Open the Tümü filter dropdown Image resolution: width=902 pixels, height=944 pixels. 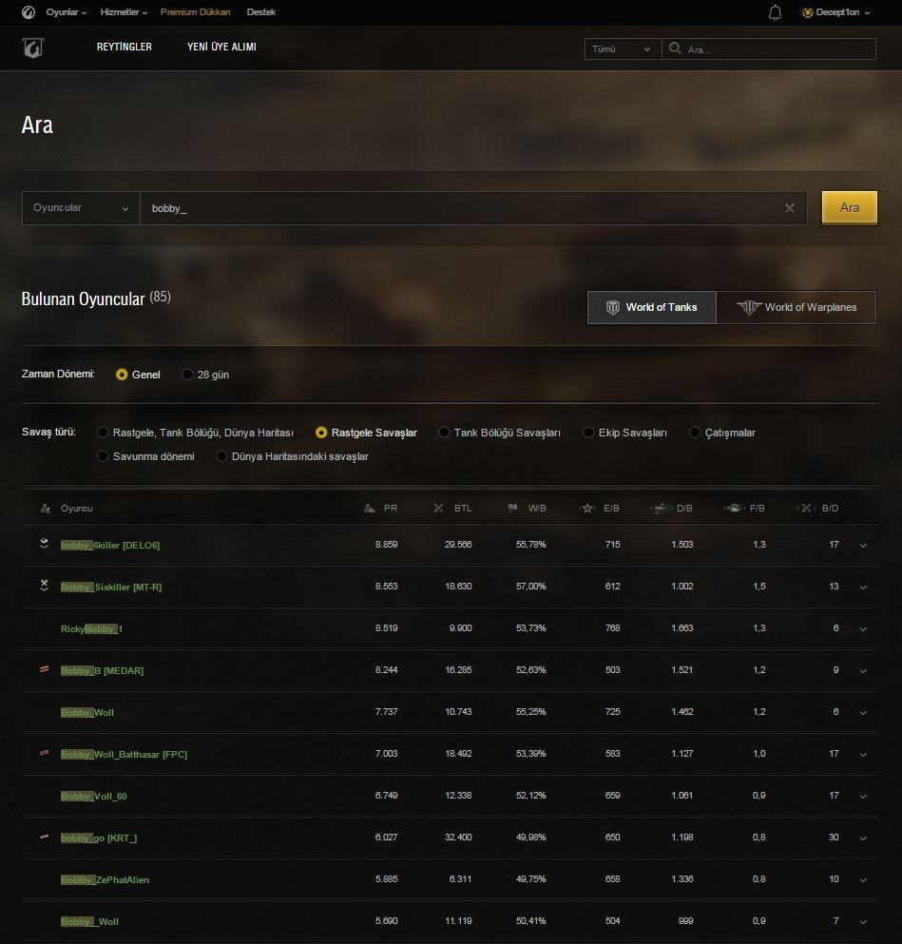623,48
